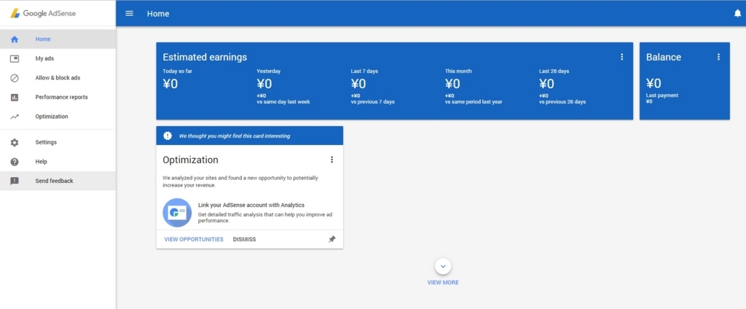Click the Google AdSense logo
The image size is (746, 309).
point(43,13)
